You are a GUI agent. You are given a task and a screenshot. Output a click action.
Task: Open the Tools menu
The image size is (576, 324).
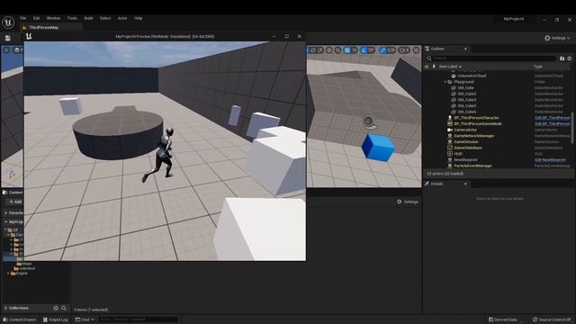[x=72, y=18]
